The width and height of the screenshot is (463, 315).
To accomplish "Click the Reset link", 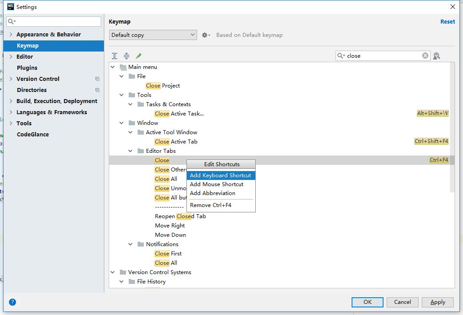I will coord(447,22).
